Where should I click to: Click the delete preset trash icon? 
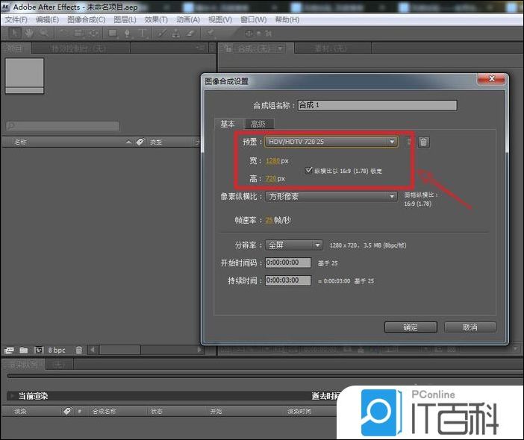pyautogui.click(x=423, y=142)
